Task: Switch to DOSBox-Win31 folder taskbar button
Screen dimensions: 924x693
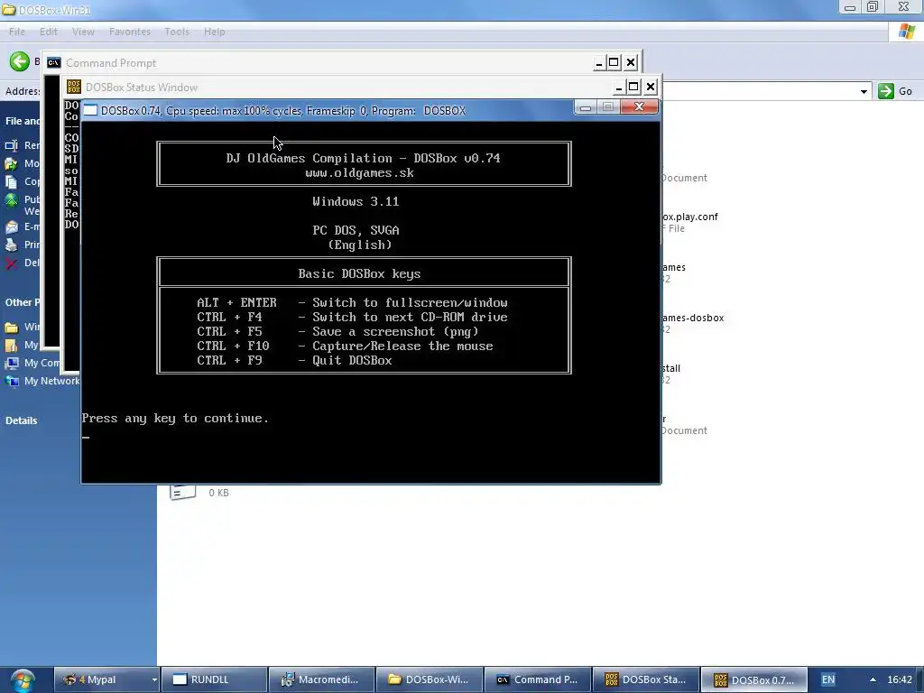Action: click(429, 679)
